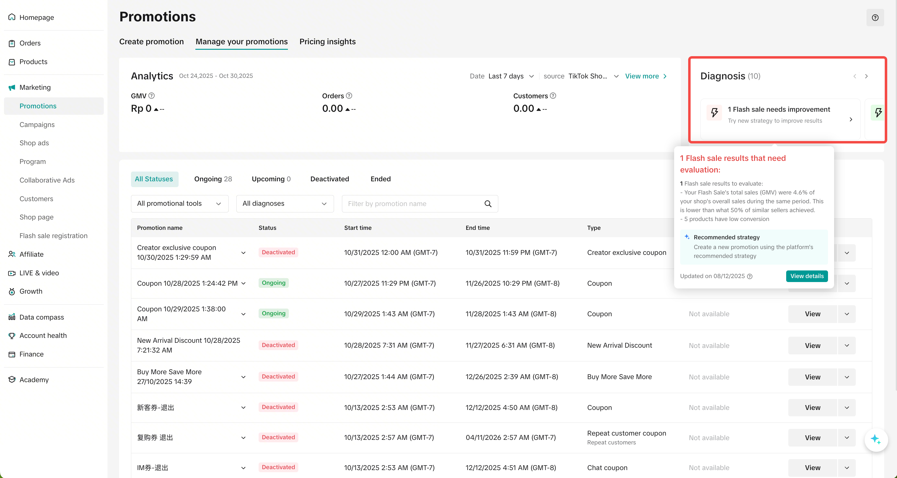The height and width of the screenshot is (478, 897).
Task: Click the Updated on info icon
Action: (750, 276)
